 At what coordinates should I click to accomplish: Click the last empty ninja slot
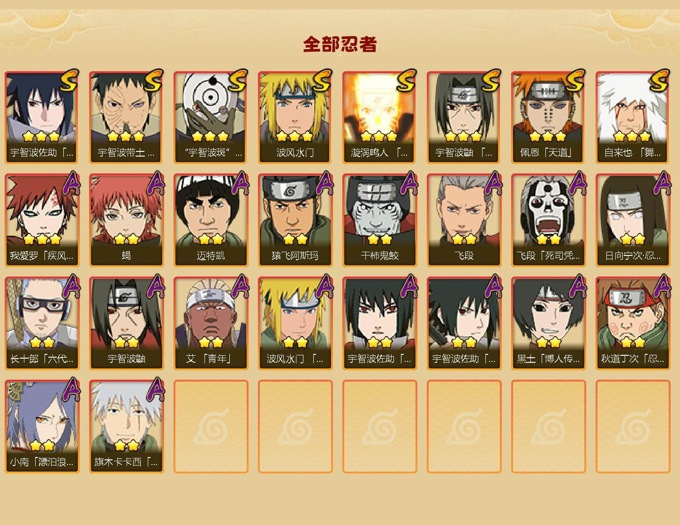pos(633,427)
